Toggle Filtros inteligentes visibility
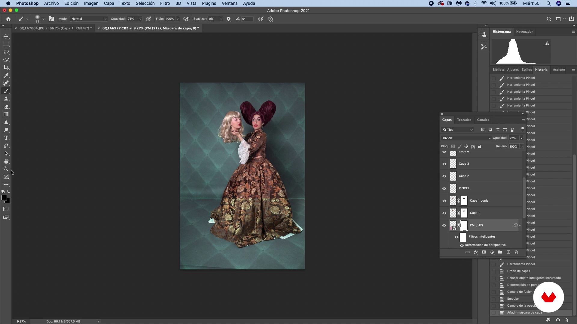The width and height of the screenshot is (577, 324). (456, 237)
